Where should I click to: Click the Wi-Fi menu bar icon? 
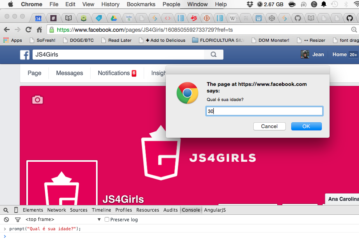tap(356, 4)
